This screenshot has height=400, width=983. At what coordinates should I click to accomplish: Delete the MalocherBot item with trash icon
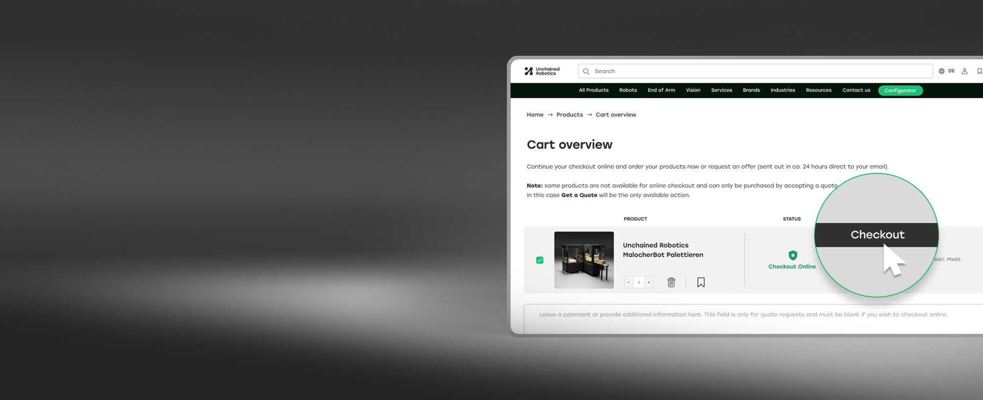[671, 282]
